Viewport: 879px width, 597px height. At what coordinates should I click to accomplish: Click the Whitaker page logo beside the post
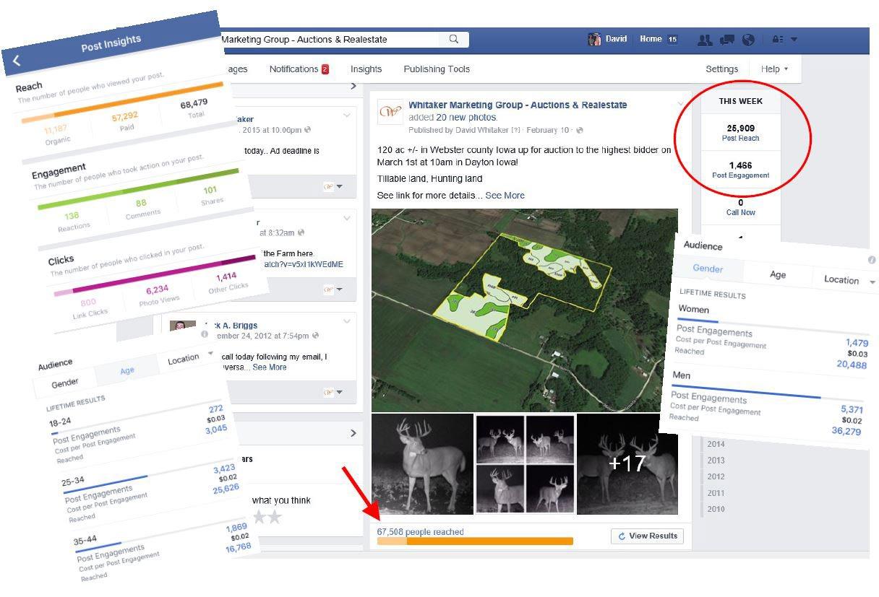[390, 112]
